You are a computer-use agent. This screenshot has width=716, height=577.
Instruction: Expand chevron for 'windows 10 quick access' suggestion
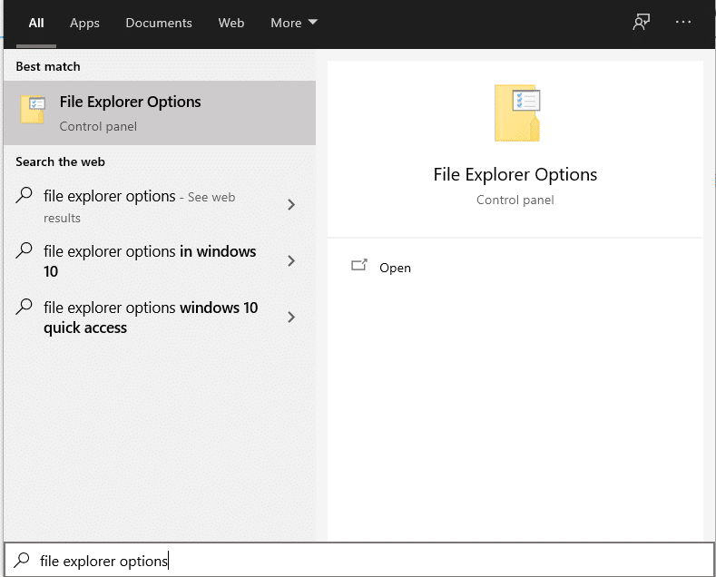point(291,318)
